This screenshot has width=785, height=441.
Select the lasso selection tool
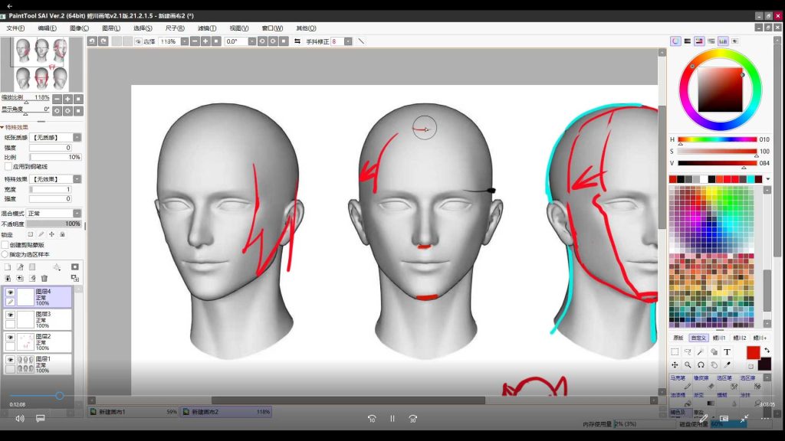pyautogui.click(x=688, y=352)
